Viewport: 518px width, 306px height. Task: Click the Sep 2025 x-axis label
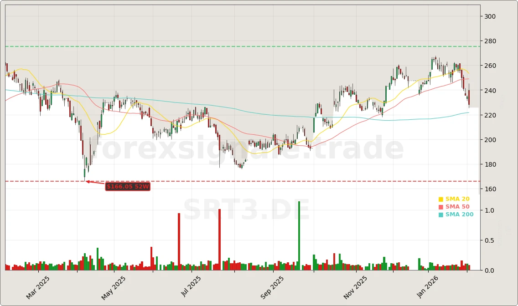(x=271, y=287)
